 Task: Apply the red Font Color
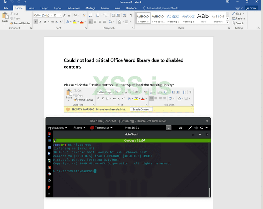pyautogui.click(x=82, y=22)
